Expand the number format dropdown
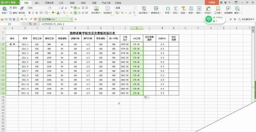Image resolution: width=256 pixels, height=132 pixels. [x=126, y=8]
